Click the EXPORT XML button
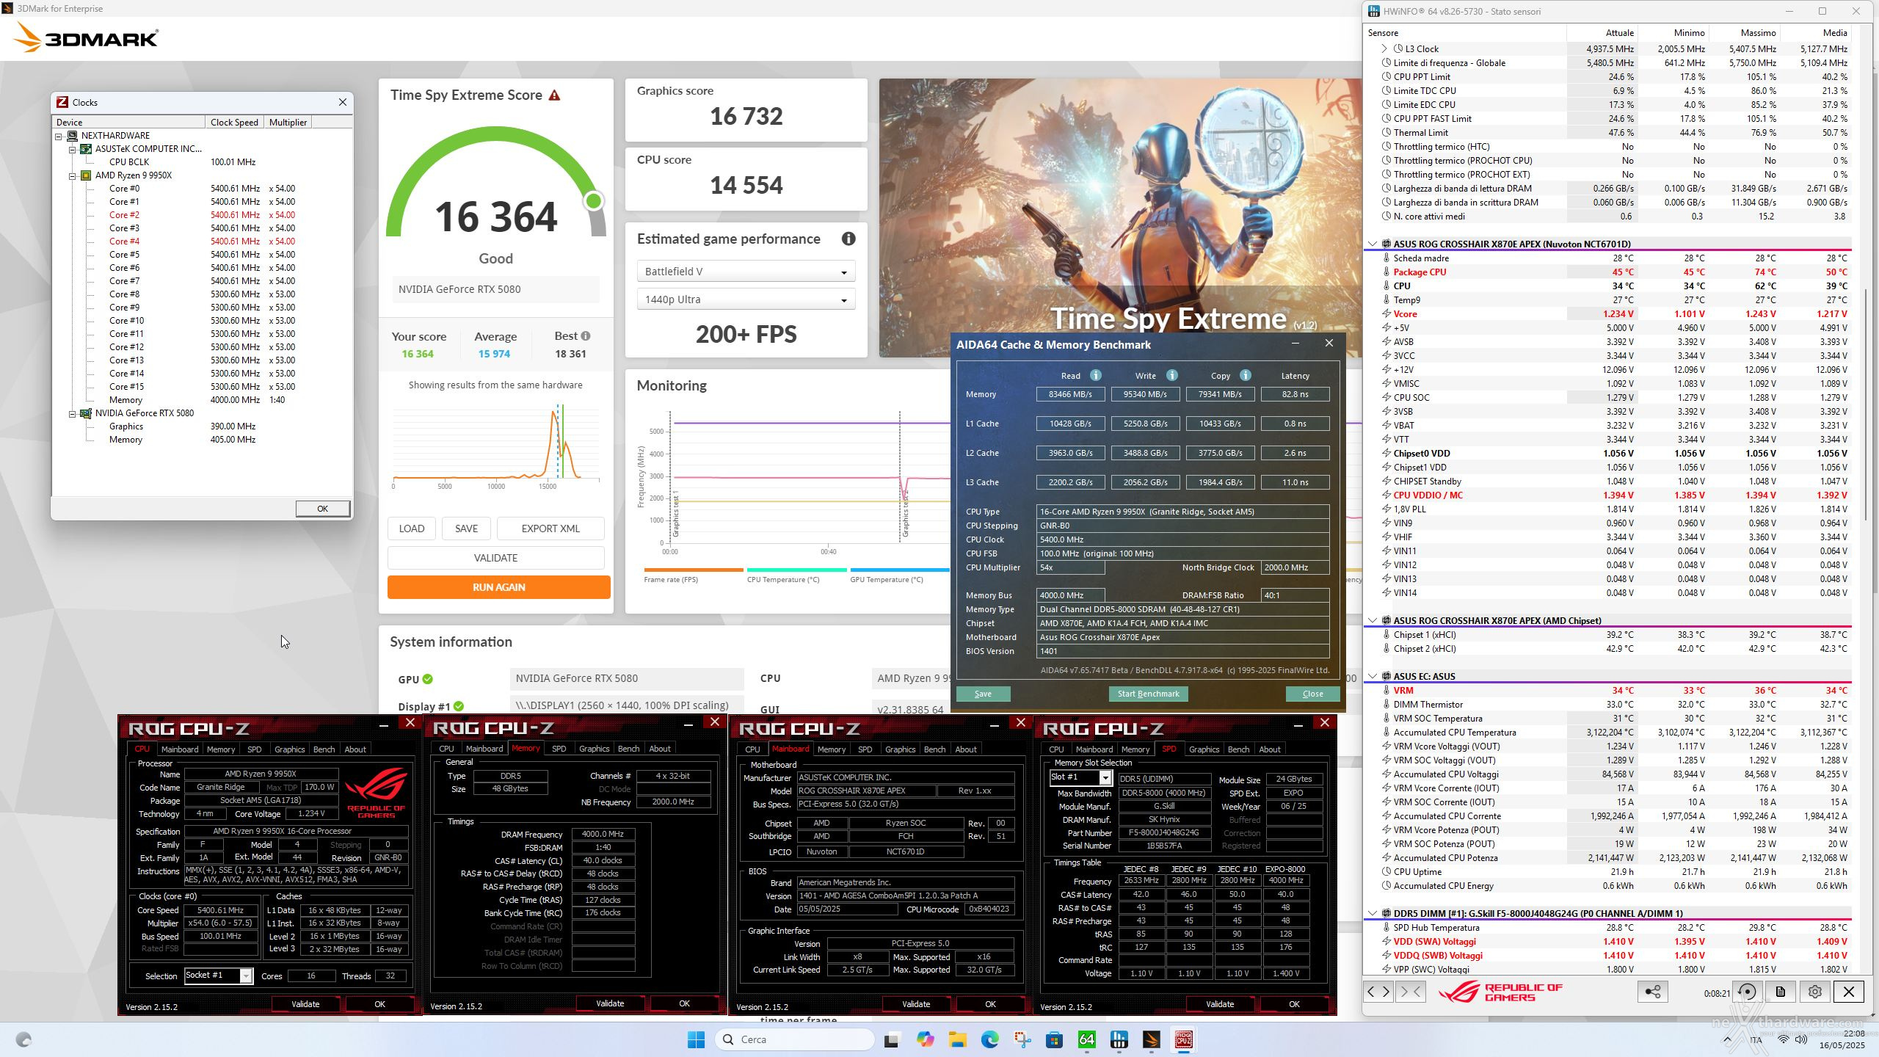Screen dimensions: 1879x1057 [x=550, y=528]
